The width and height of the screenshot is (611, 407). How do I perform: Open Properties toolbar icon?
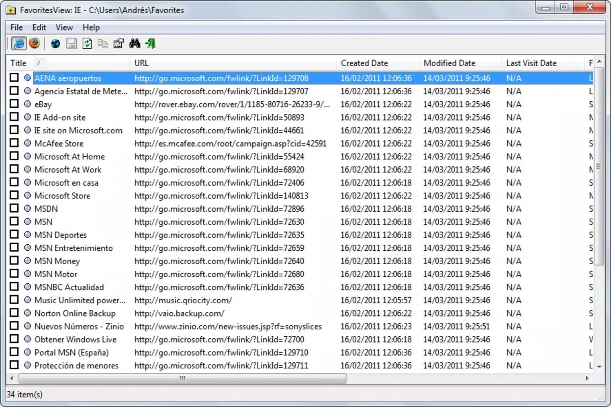click(118, 44)
